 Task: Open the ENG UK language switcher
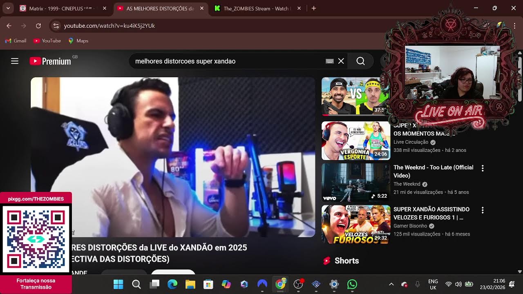pos(433,284)
